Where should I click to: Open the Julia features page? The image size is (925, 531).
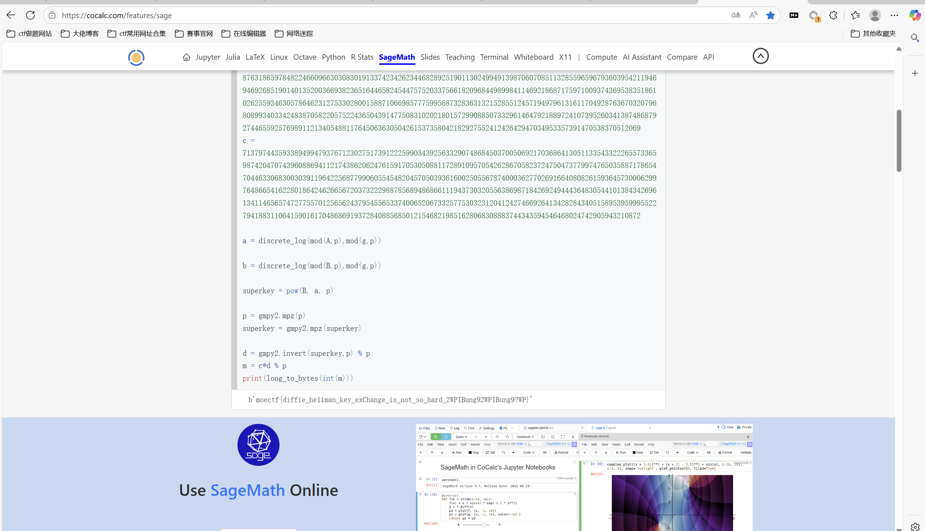tap(232, 57)
